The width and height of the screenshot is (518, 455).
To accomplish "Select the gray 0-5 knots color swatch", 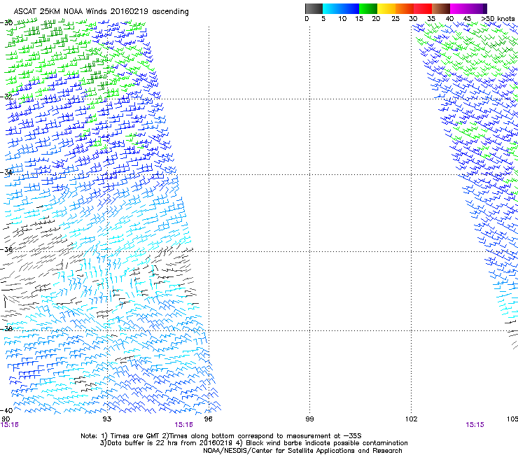I will point(314,8).
